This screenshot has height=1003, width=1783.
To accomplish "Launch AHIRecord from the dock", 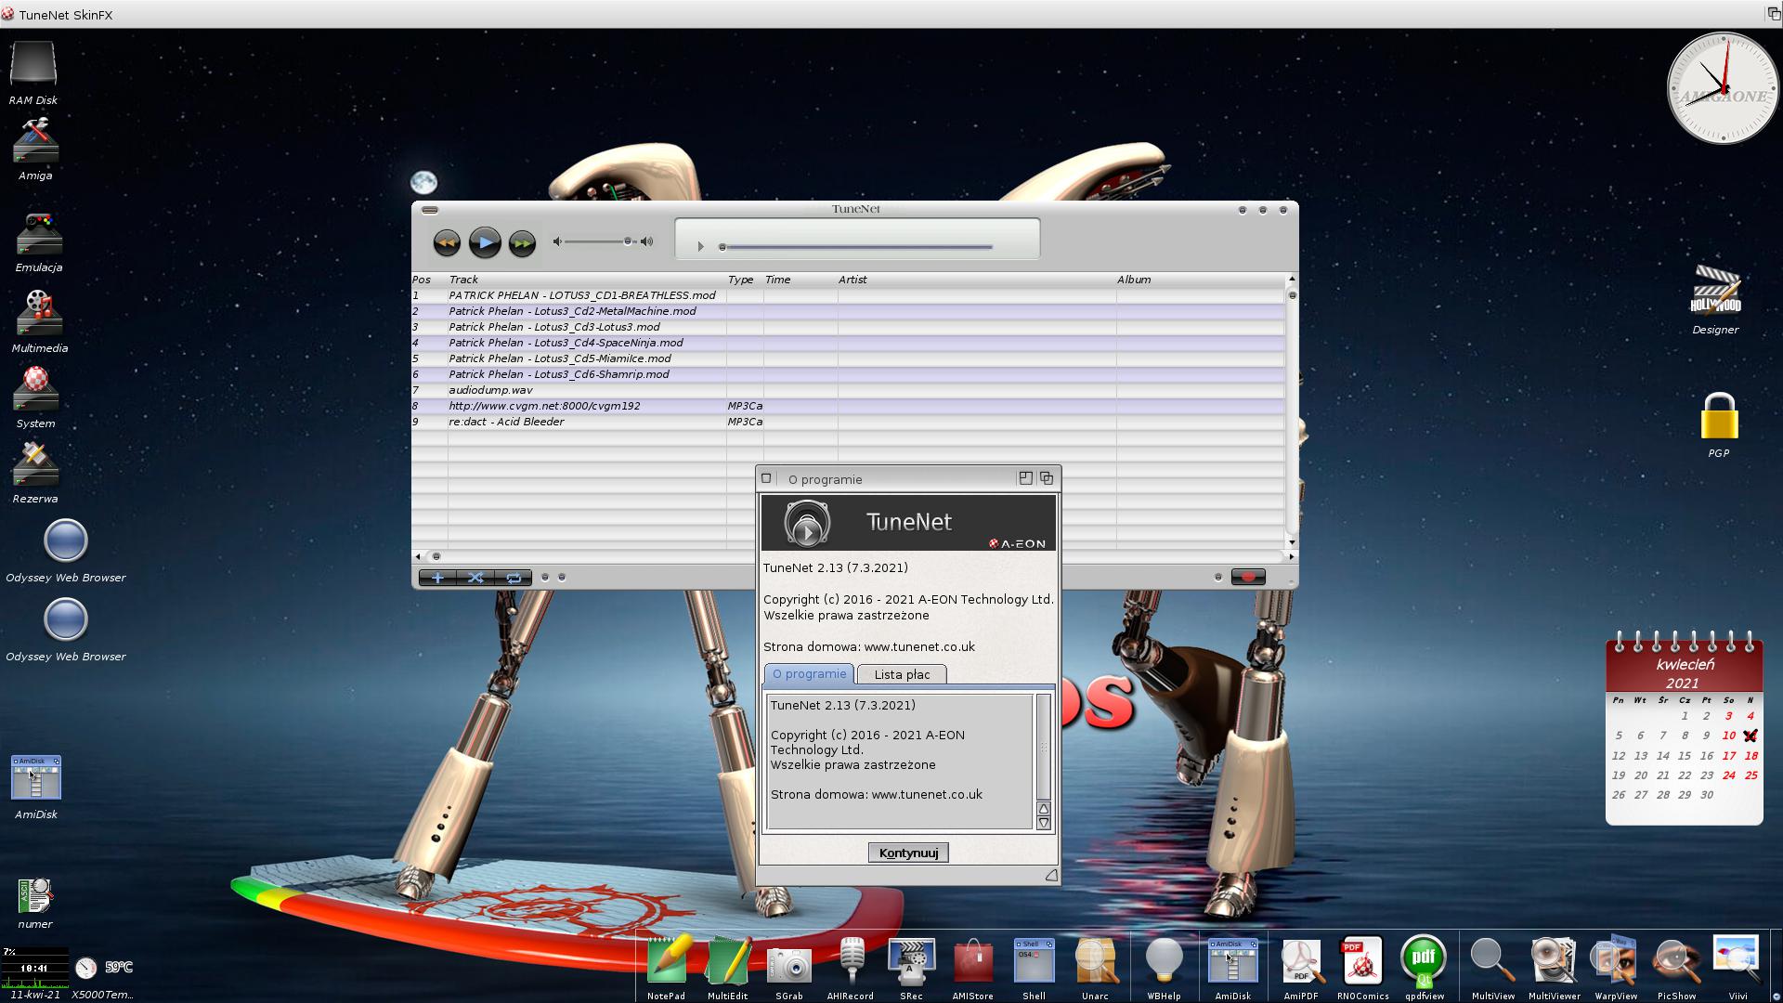I will point(851,966).
